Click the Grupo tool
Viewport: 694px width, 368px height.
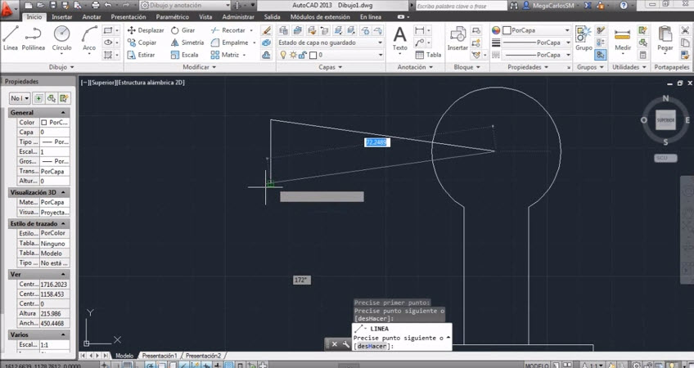pos(584,38)
